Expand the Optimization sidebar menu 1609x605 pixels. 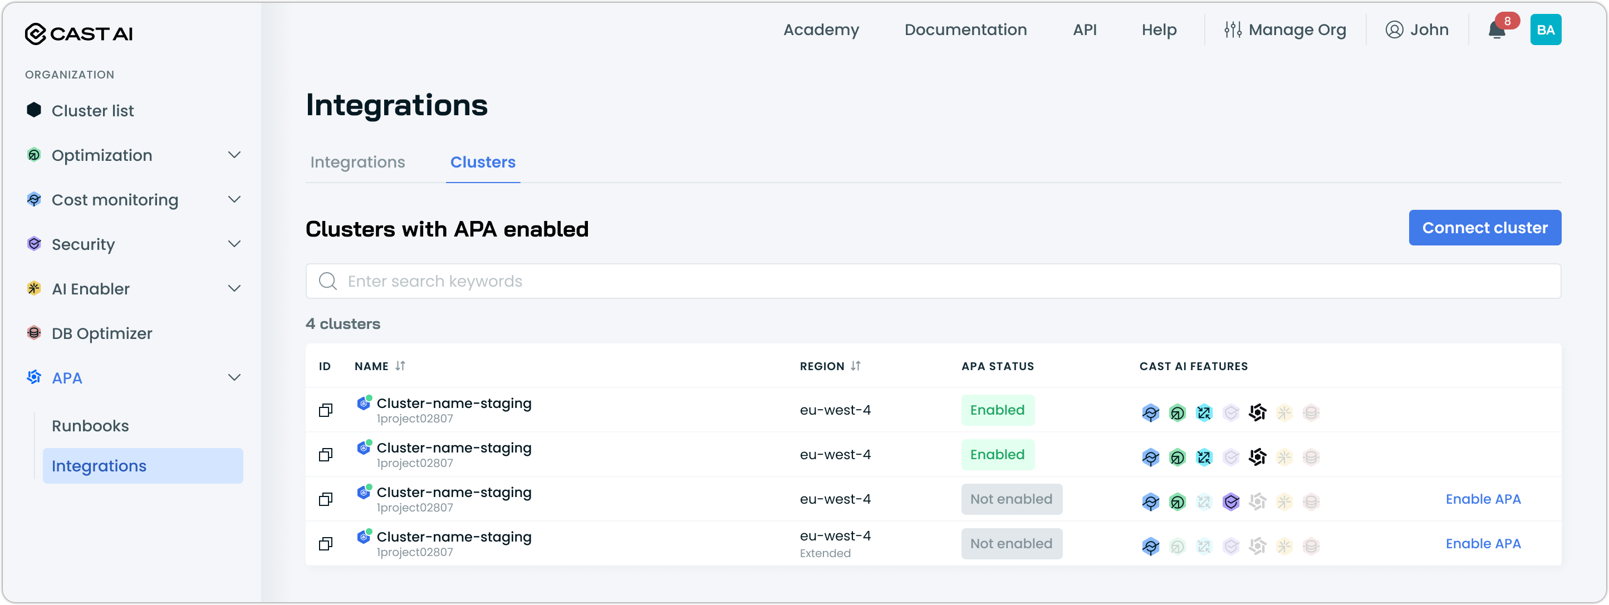[x=234, y=155]
